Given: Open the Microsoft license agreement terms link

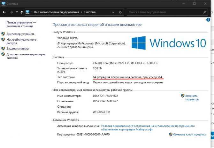Looking at the screenshot, I should 148,128.
